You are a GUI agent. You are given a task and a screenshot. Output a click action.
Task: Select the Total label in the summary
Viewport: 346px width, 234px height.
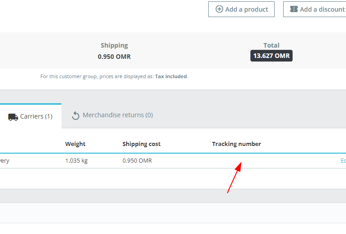click(272, 45)
